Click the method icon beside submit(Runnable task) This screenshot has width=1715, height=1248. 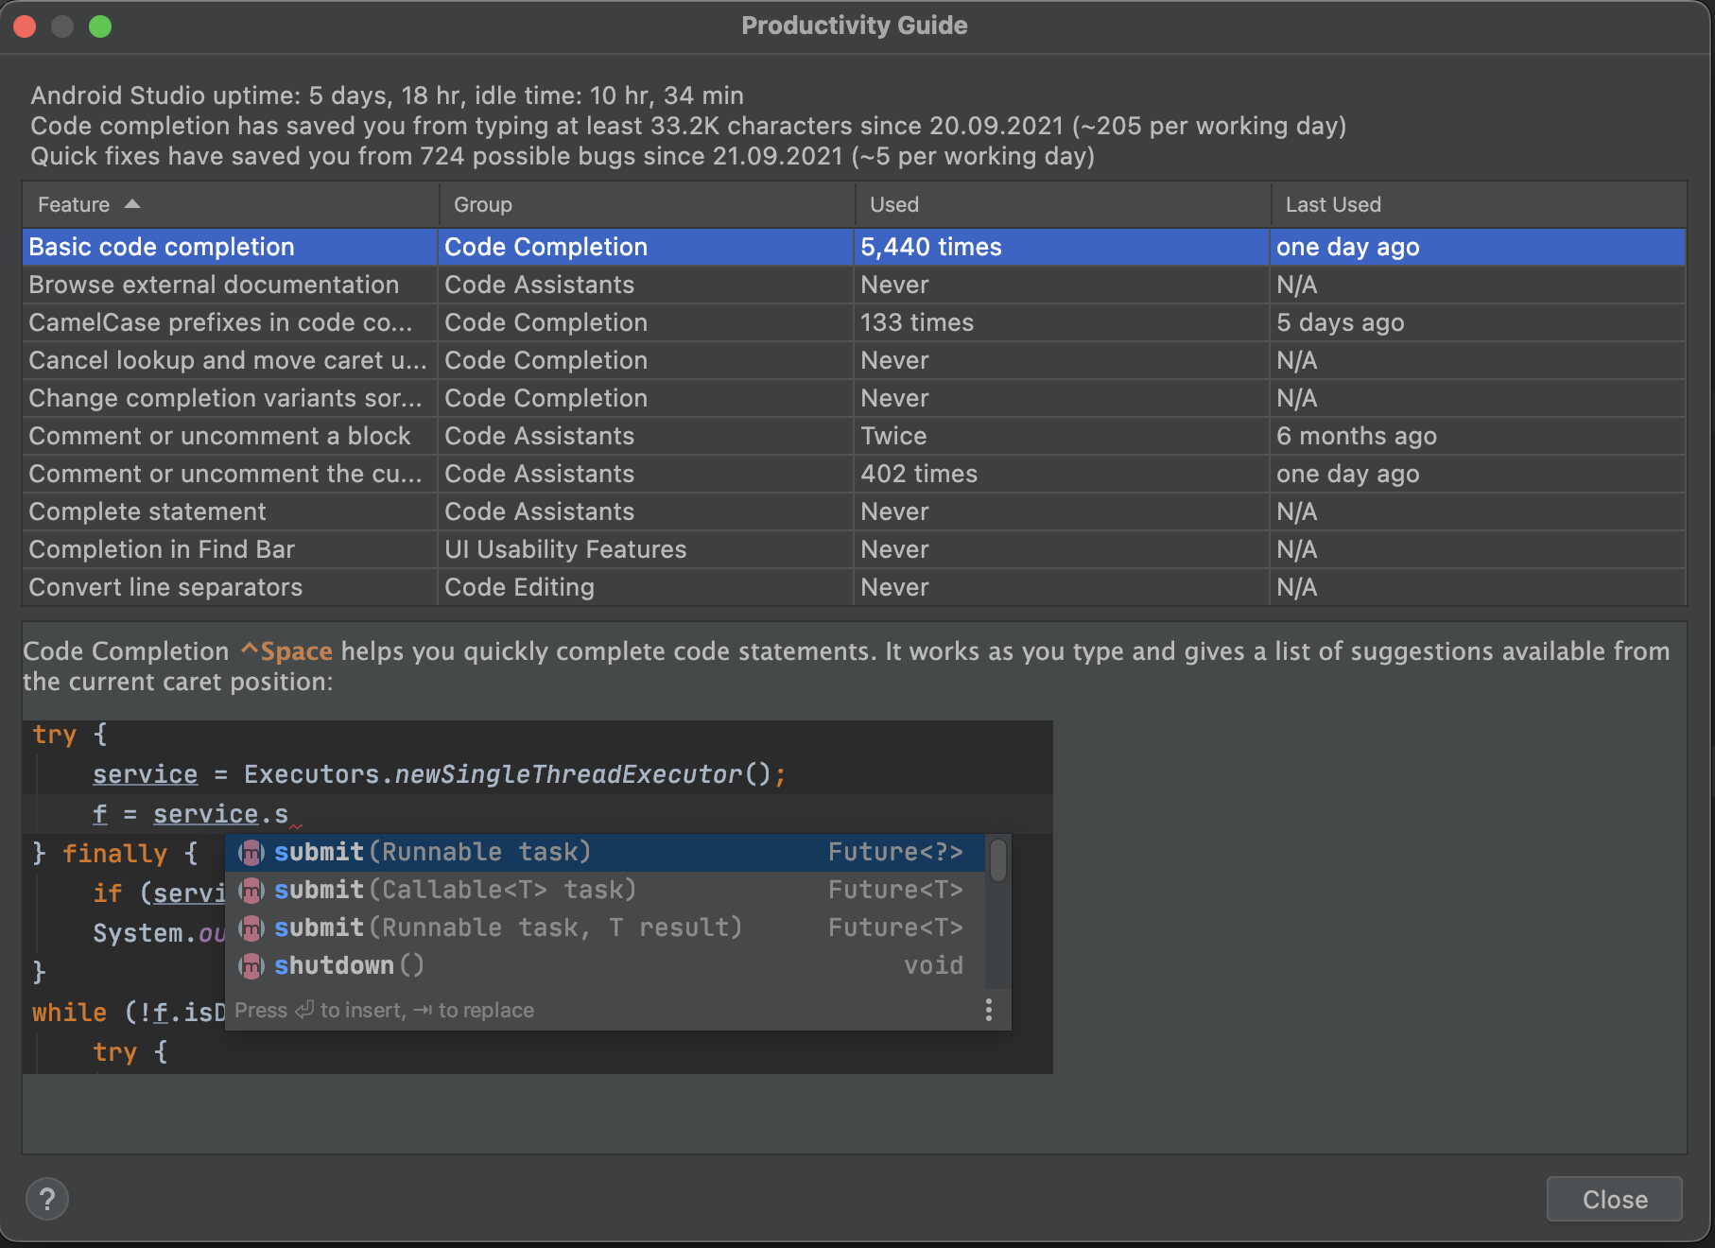click(x=251, y=852)
